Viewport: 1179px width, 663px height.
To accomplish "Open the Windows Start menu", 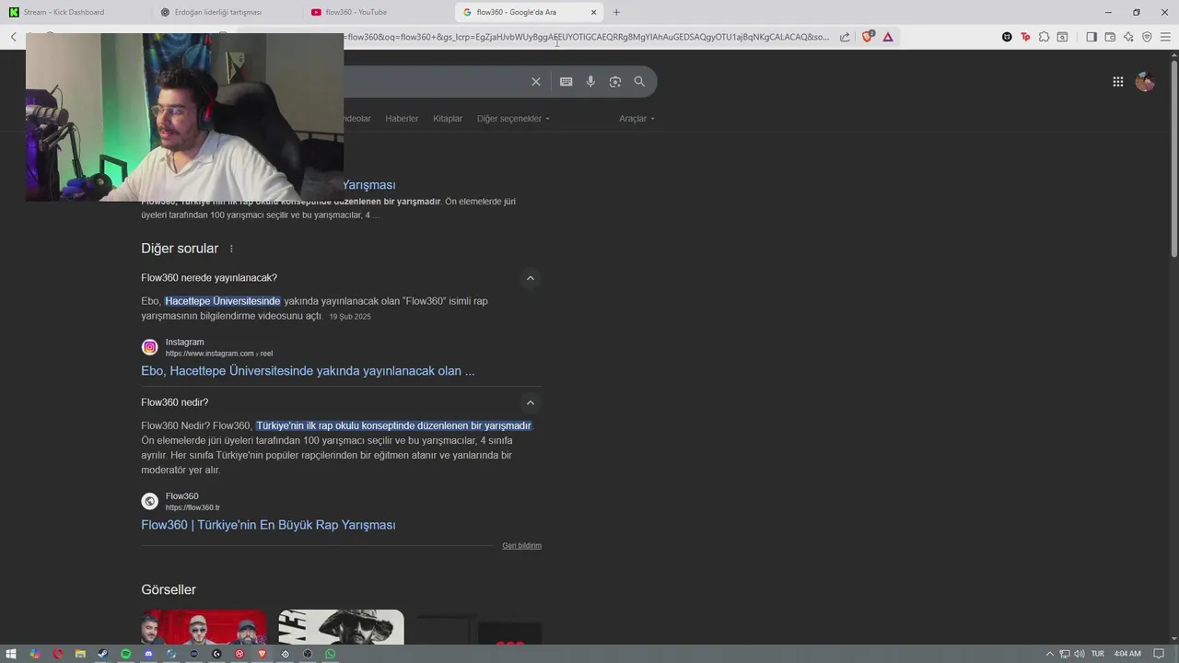I will [12, 654].
